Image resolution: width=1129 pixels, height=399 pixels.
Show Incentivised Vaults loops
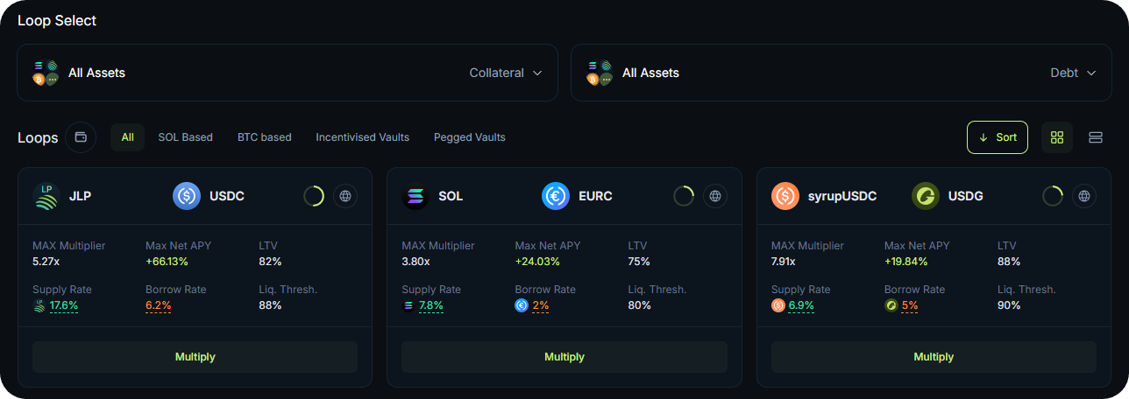[x=363, y=137]
